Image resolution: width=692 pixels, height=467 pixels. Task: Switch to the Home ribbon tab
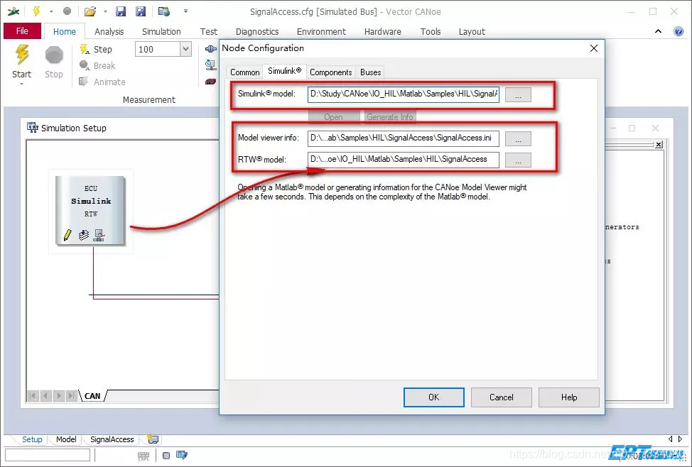[x=65, y=32]
